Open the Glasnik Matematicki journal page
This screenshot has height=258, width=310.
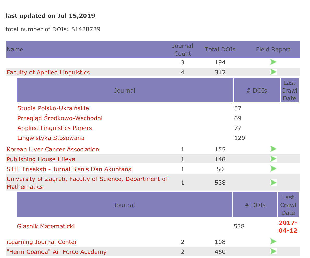click(46, 226)
